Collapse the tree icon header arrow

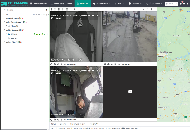[49, 14]
